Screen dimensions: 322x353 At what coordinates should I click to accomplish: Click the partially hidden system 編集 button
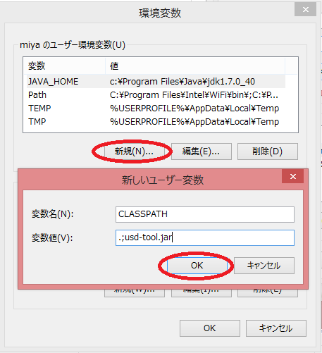pos(202,293)
